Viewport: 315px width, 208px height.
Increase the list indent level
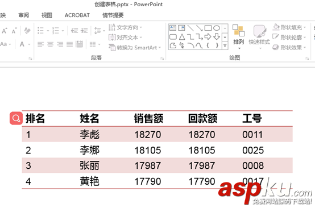(x=84, y=31)
